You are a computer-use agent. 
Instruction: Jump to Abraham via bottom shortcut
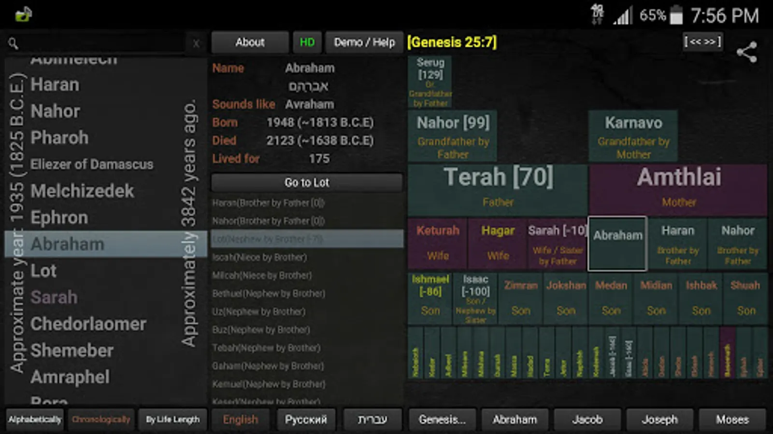pyautogui.click(x=515, y=420)
